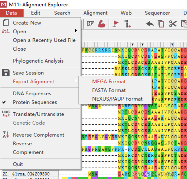
Task: Click the ClustalW align icon
Action: pyautogui.click(x=90, y=24)
